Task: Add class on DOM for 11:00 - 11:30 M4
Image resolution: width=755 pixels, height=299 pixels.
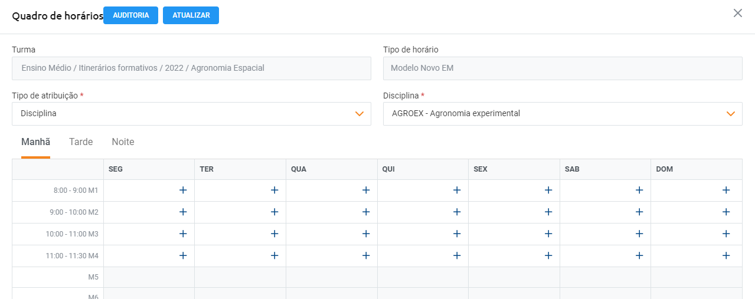Action: tap(726, 255)
